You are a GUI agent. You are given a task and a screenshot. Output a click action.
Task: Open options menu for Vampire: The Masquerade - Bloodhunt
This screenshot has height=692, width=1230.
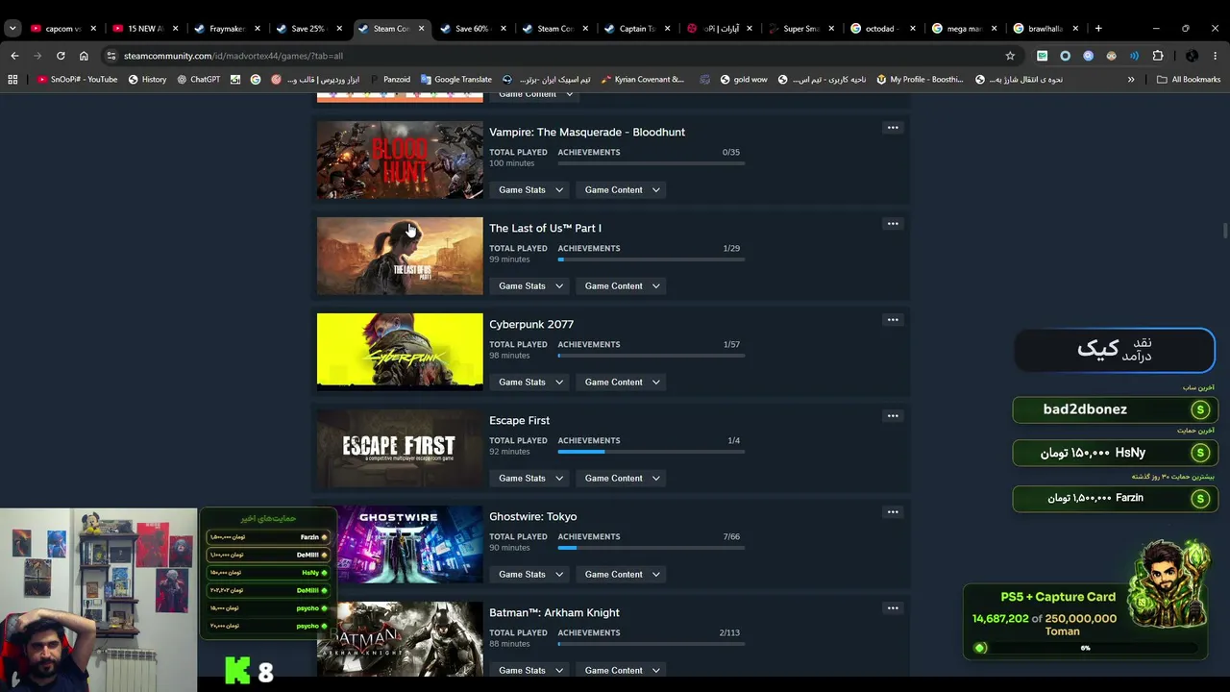[x=893, y=128]
